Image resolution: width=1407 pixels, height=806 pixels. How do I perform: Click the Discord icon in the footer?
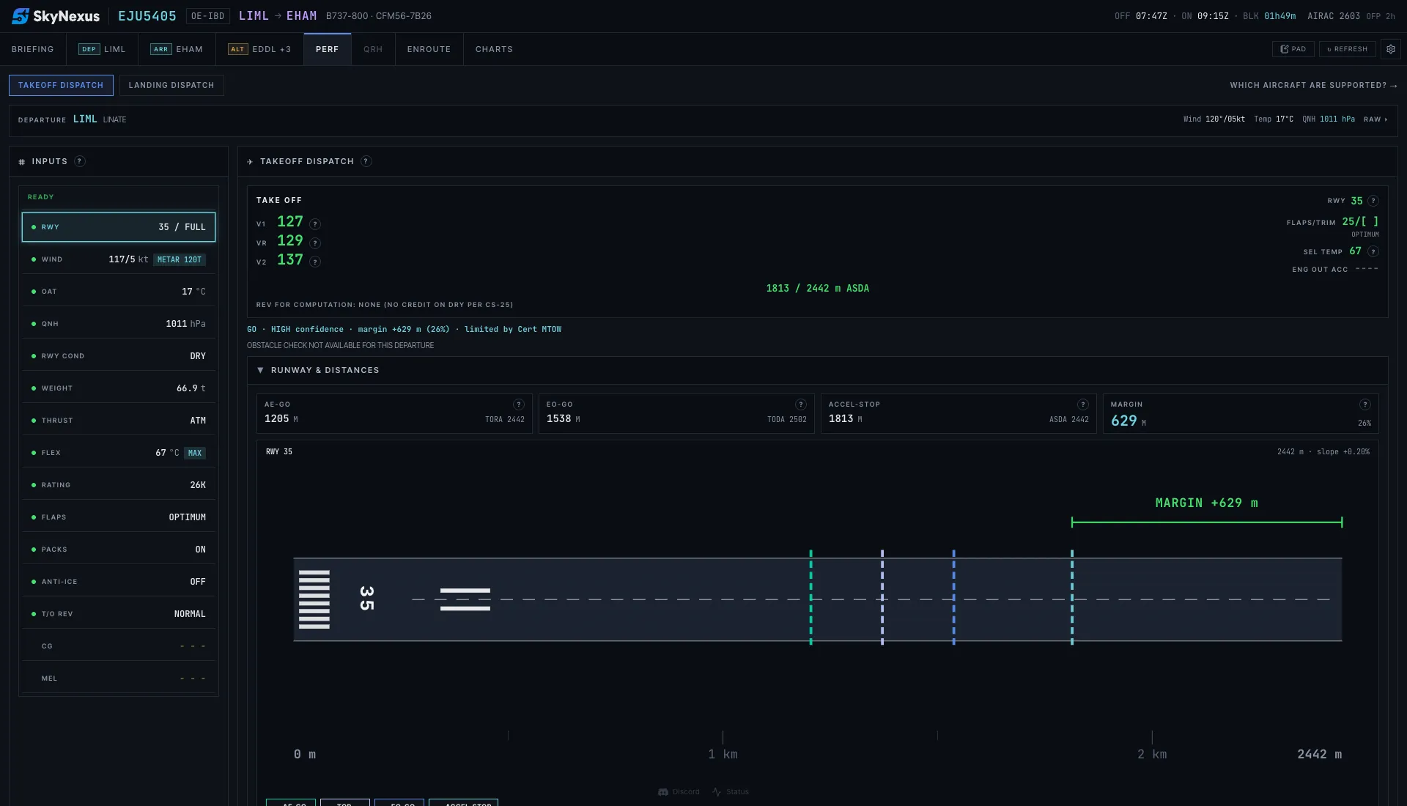pyautogui.click(x=663, y=792)
